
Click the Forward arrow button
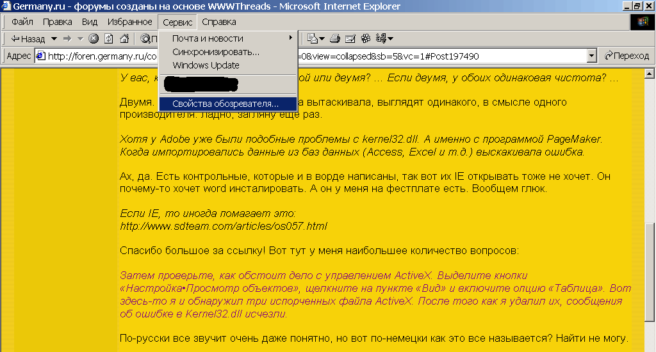(x=67, y=39)
